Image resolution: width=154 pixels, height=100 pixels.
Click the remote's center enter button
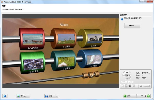(x=127, y=75)
